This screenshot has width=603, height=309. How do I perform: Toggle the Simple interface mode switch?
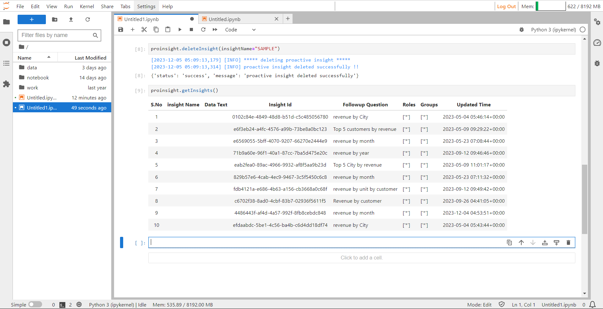point(35,304)
